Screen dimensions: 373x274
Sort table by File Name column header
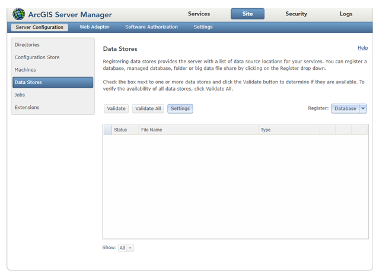199,130
